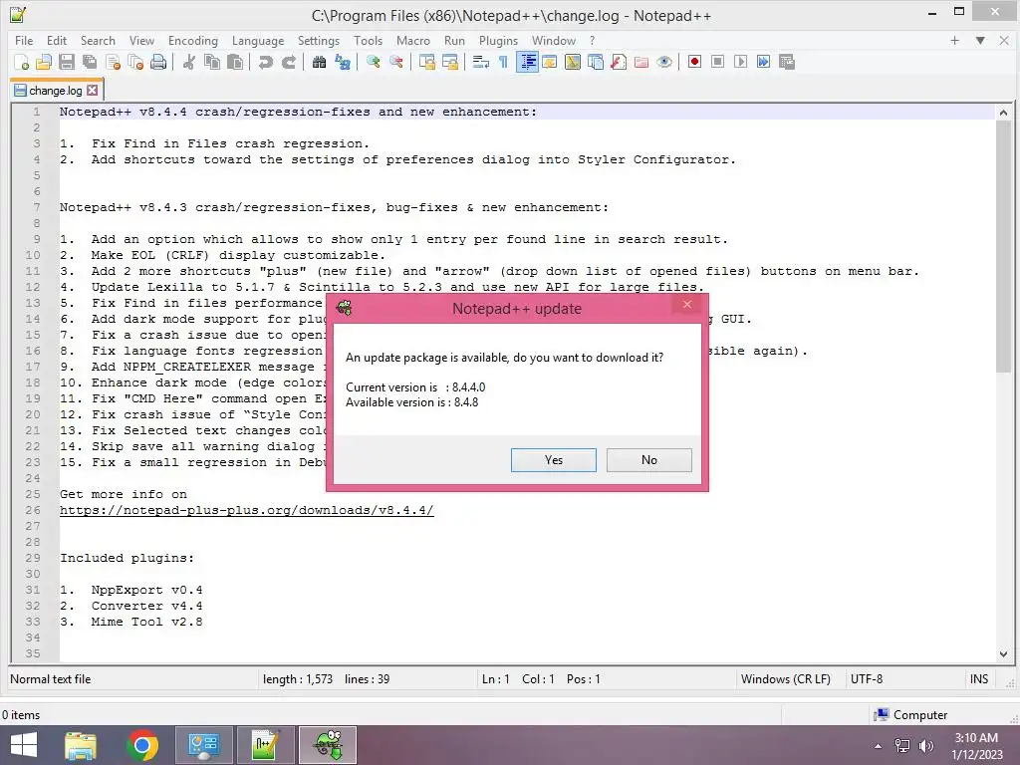Click No to decline the update

point(649,460)
